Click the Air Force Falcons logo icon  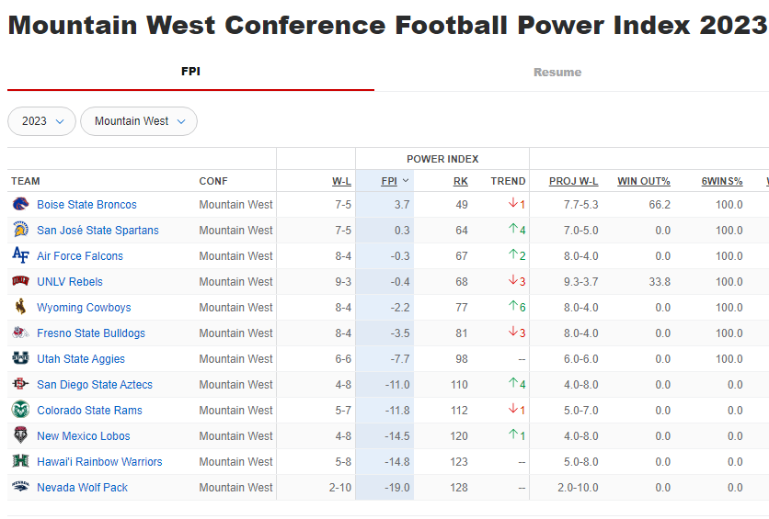(20, 255)
